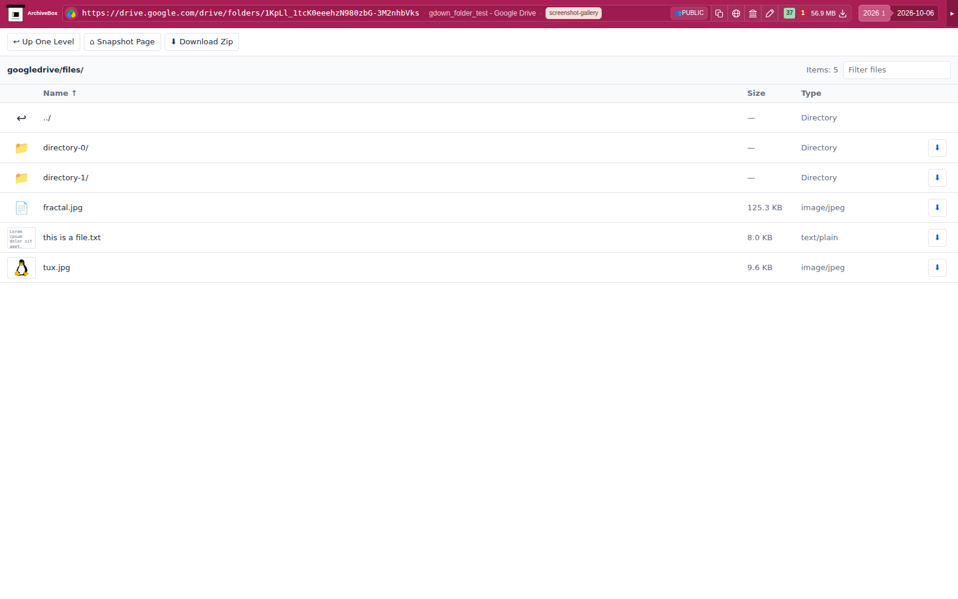Open the ../ parent directory link

coord(47,118)
